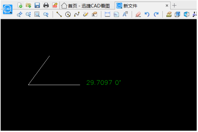Add a new tab with plus button
The width and height of the screenshot is (198, 132).
pyautogui.click(x=175, y=6)
